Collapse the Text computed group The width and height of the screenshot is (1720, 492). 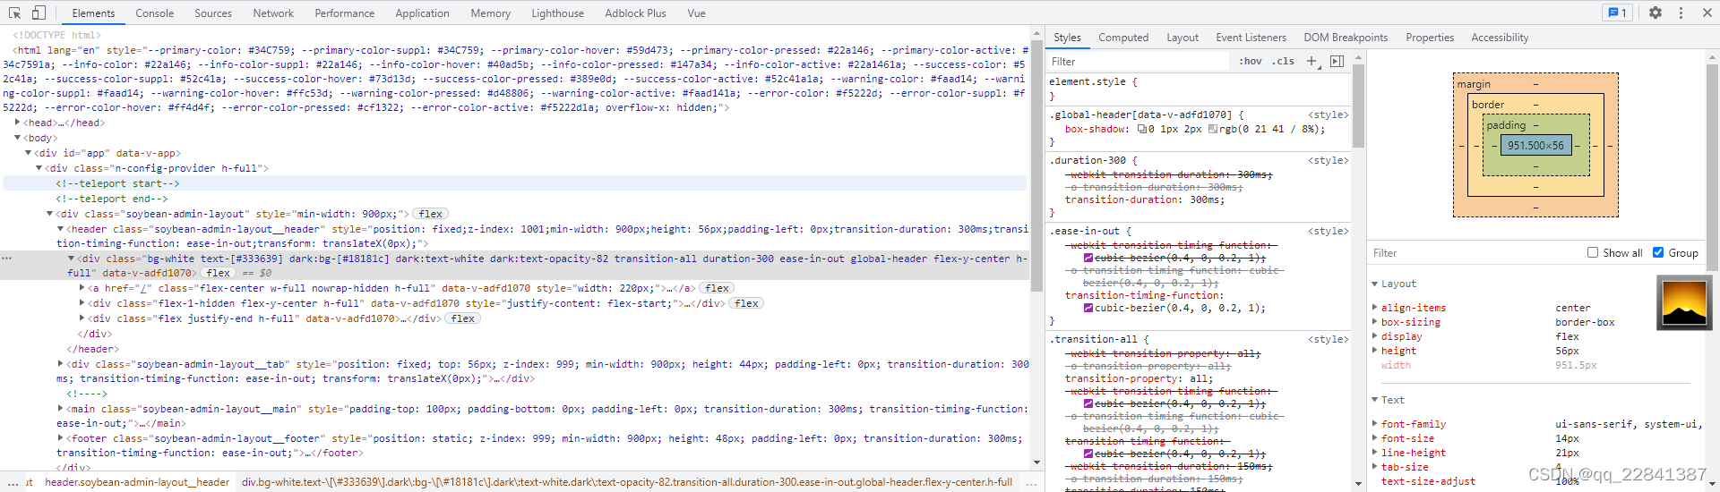1375,400
